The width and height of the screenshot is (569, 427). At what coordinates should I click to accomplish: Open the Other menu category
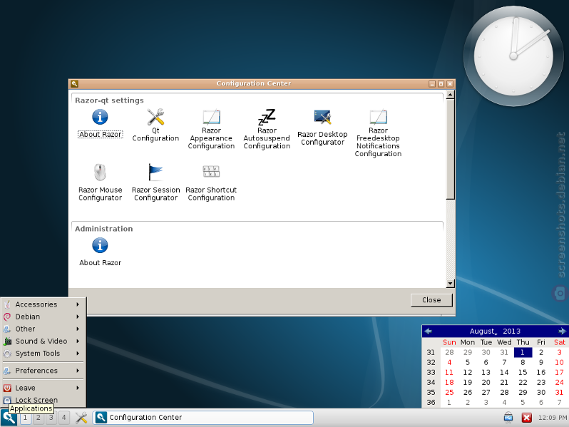pos(43,329)
